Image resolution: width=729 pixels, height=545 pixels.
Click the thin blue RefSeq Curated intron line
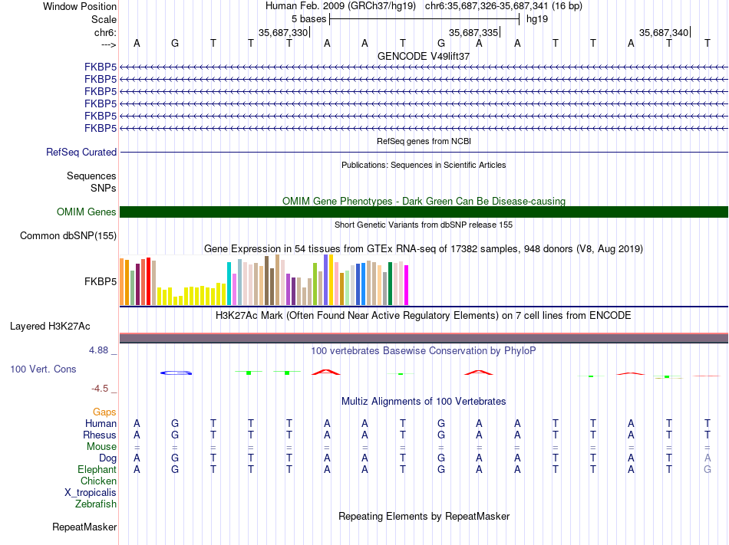coord(424,153)
